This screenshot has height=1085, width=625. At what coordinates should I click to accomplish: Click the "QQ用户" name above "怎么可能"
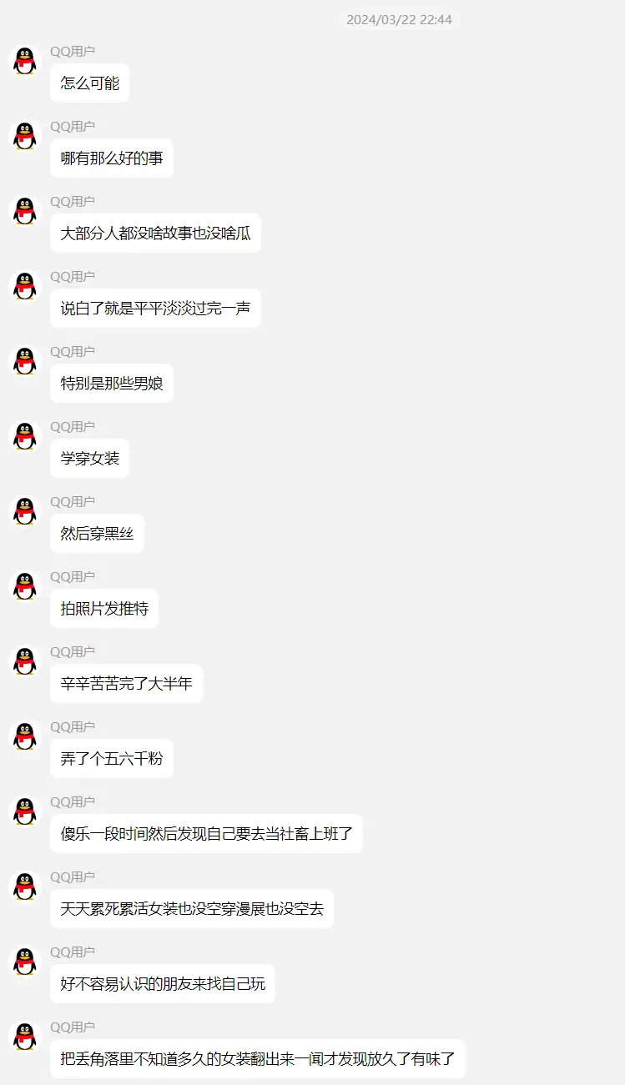click(73, 51)
